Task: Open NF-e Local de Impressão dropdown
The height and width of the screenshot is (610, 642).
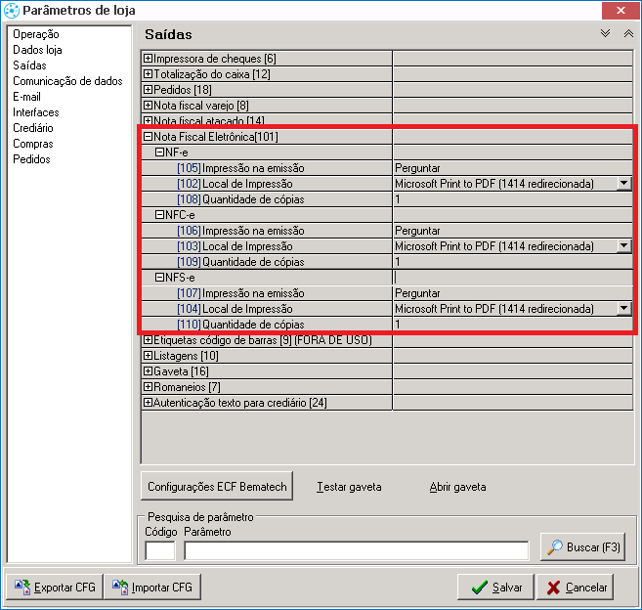Action: tap(624, 184)
